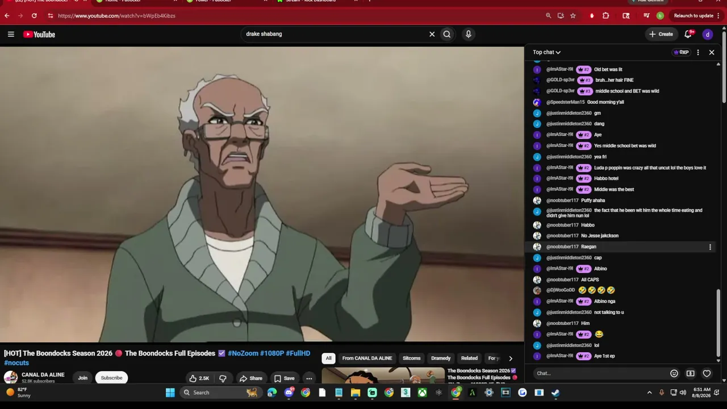
Task: Show hidden system tray icons
Action: pyautogui.click(x=650, y=393)
